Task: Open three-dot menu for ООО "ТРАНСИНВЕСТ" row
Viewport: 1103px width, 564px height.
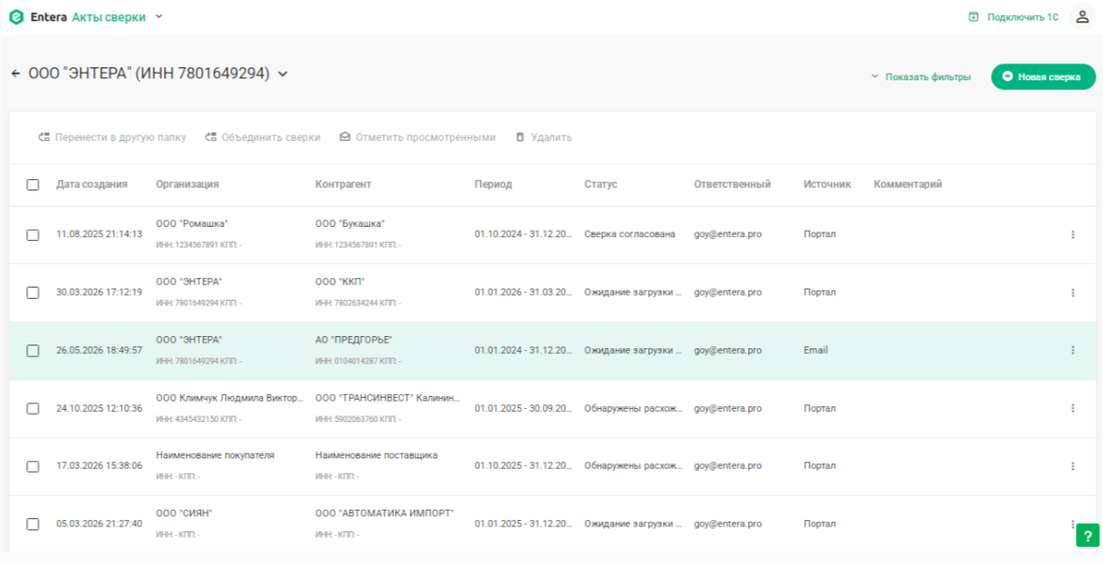Action: [1073, 408]
